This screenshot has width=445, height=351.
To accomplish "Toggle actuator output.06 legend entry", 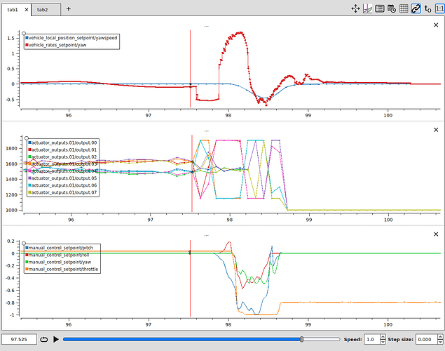I will (x=62, y=185).
